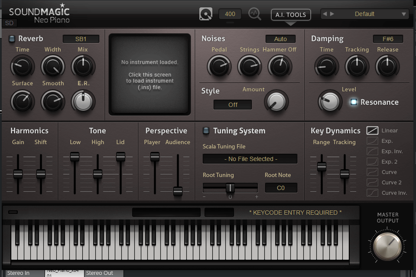Click the Reverb Mix knob
Image resolution: width=416 pixels, height=277 pixels.
tap(83, 67)
